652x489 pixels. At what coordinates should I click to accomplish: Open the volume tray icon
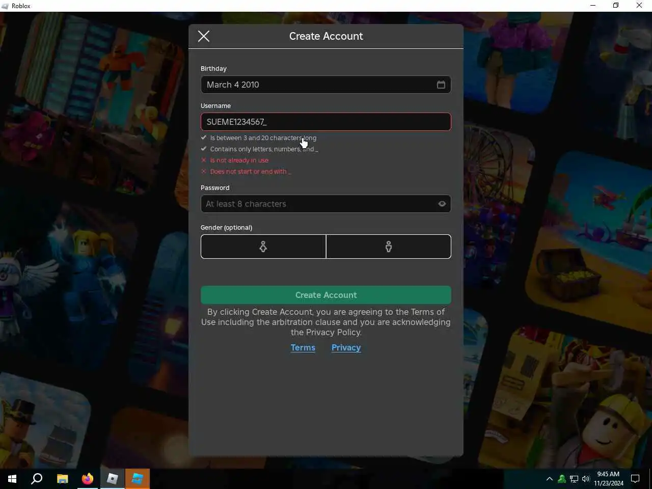click(x=586, y=479)
